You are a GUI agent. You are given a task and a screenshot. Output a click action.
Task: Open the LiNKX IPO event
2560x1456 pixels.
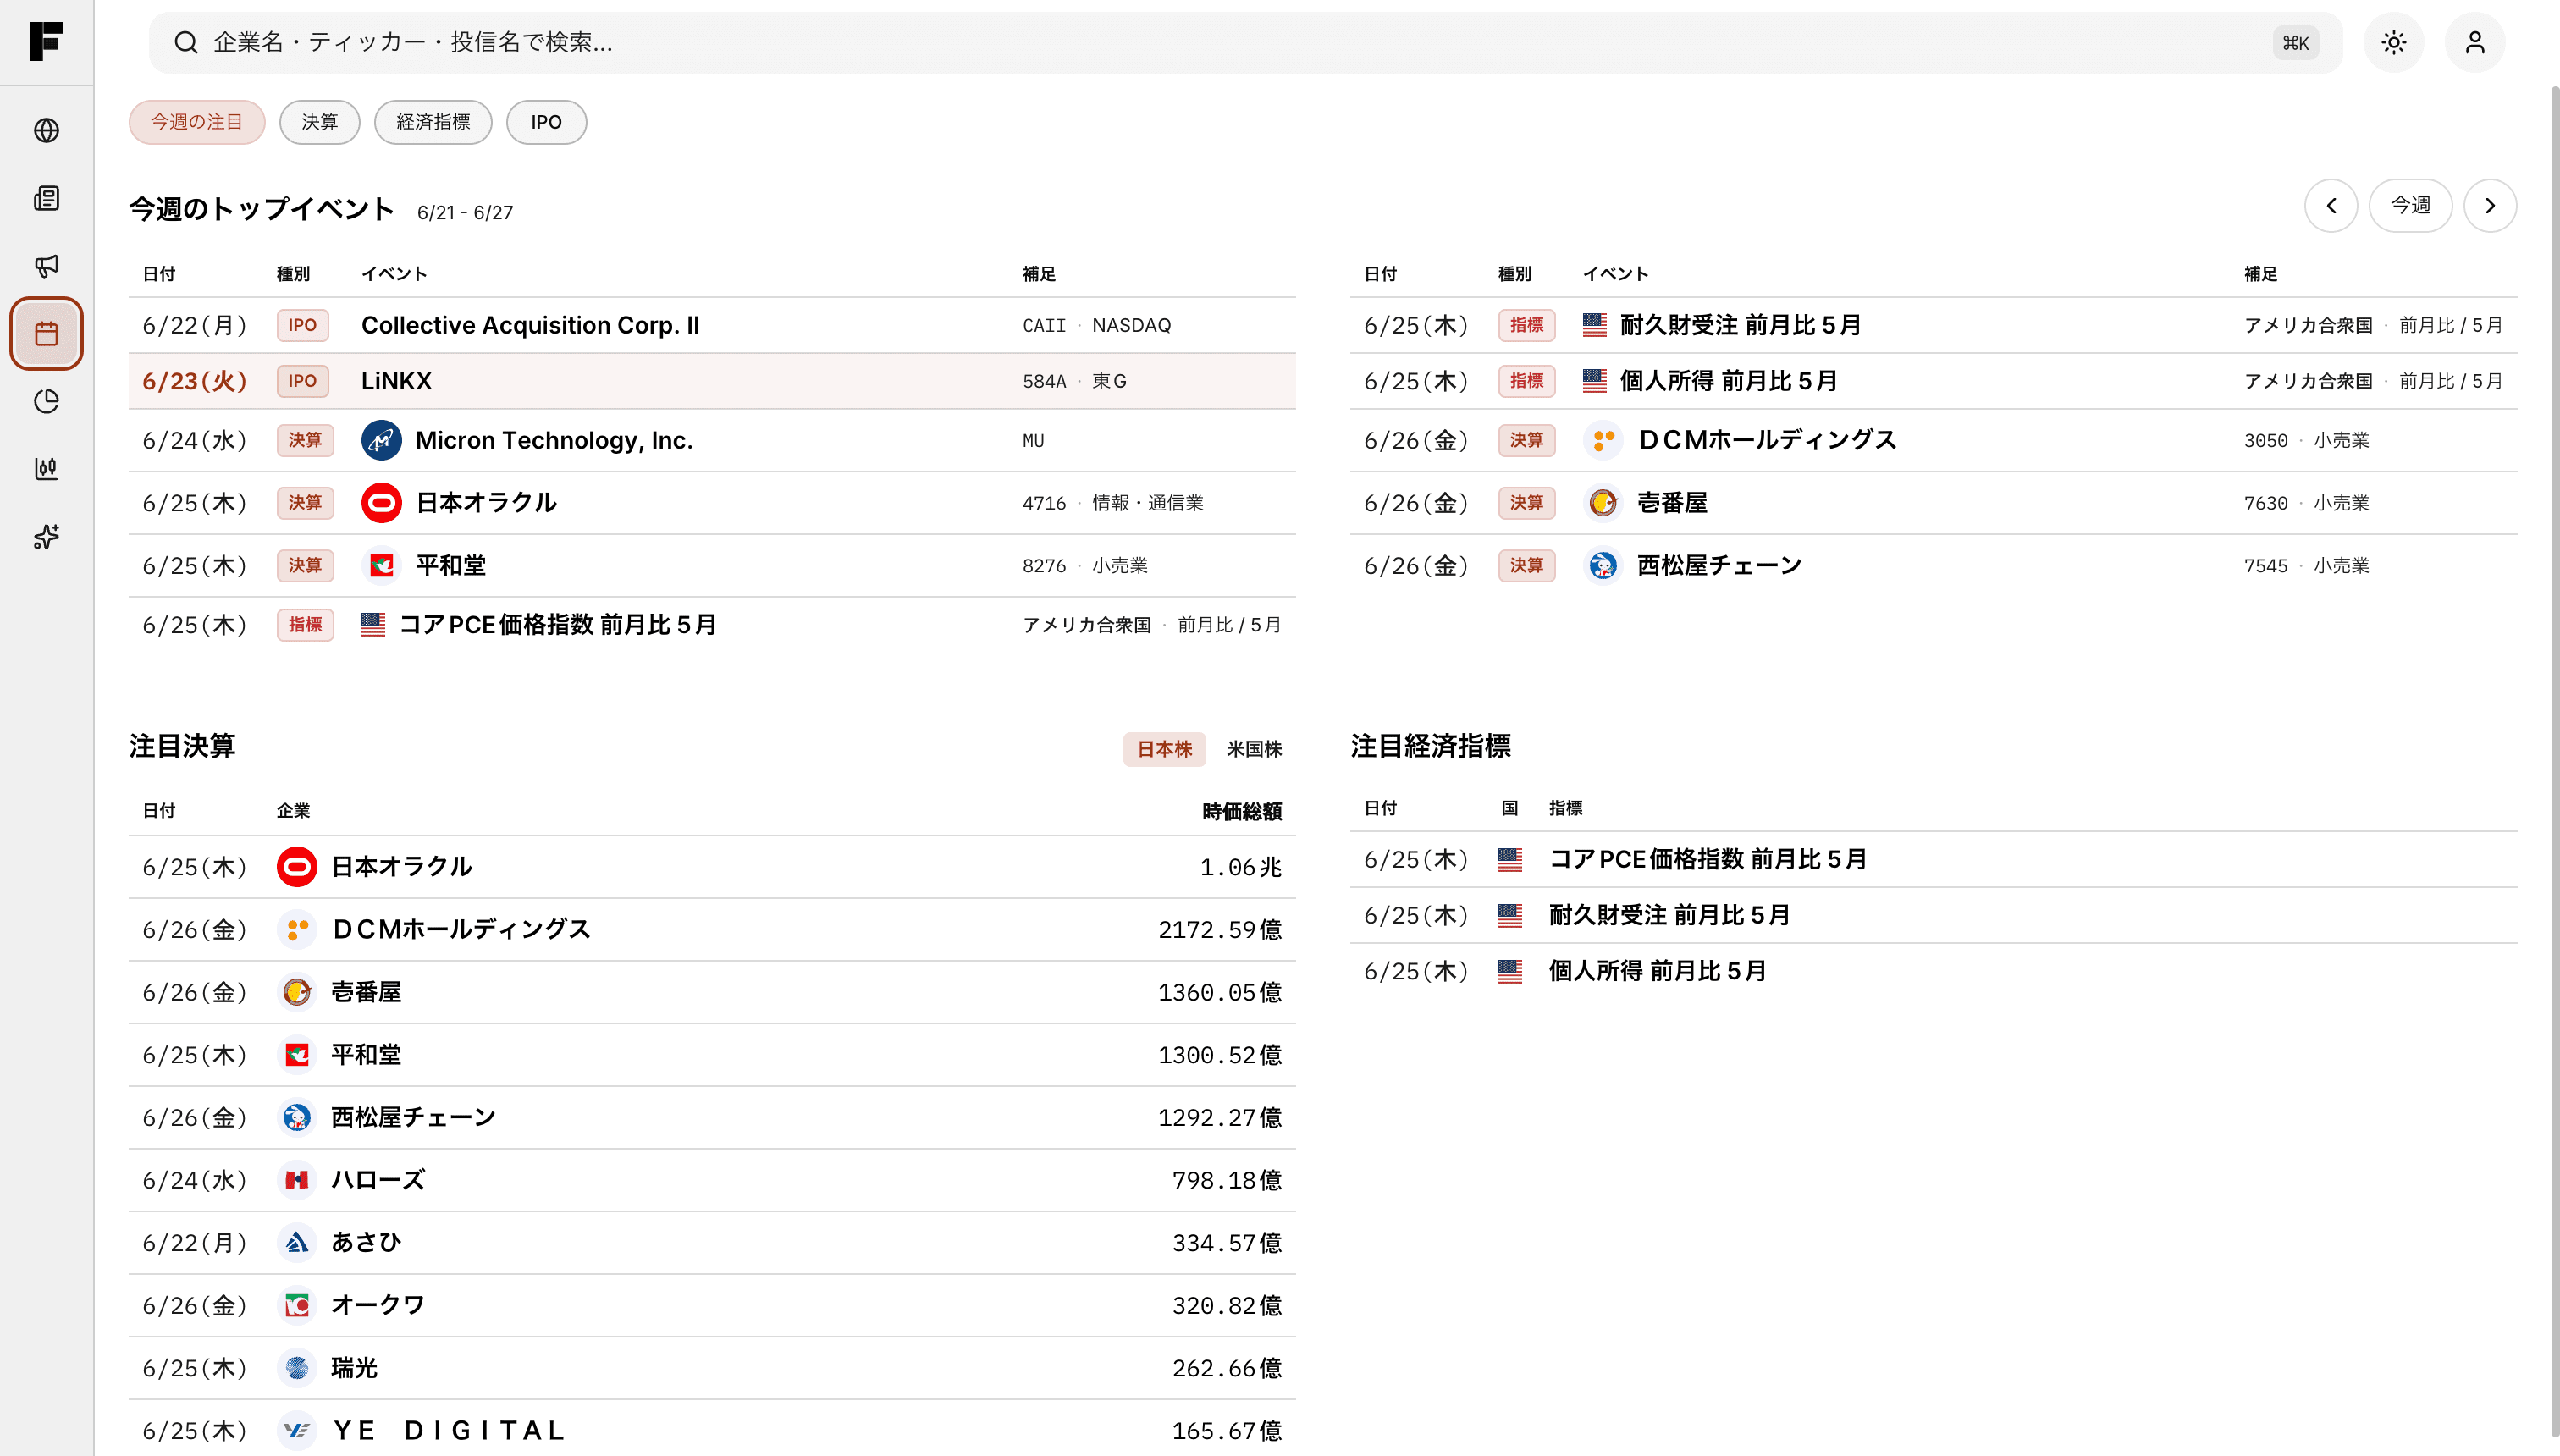(712, 381)
